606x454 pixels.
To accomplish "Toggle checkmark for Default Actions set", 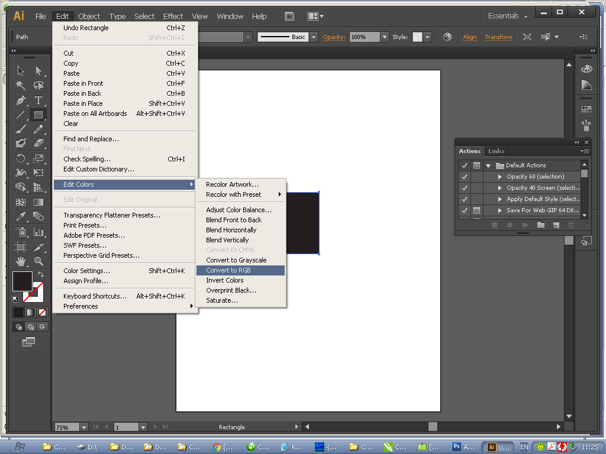I will (x=465, y=166).
